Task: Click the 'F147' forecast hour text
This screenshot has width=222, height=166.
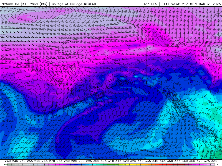Action: tap(165, 4)
